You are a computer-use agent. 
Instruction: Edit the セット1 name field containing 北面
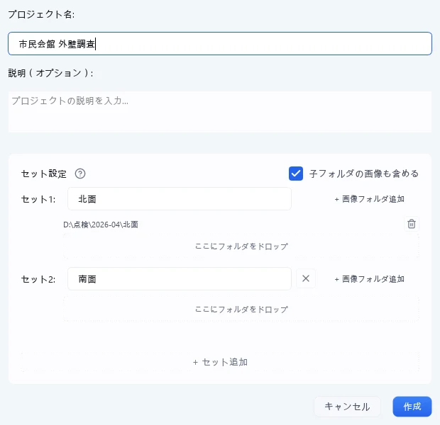point(180,199)
